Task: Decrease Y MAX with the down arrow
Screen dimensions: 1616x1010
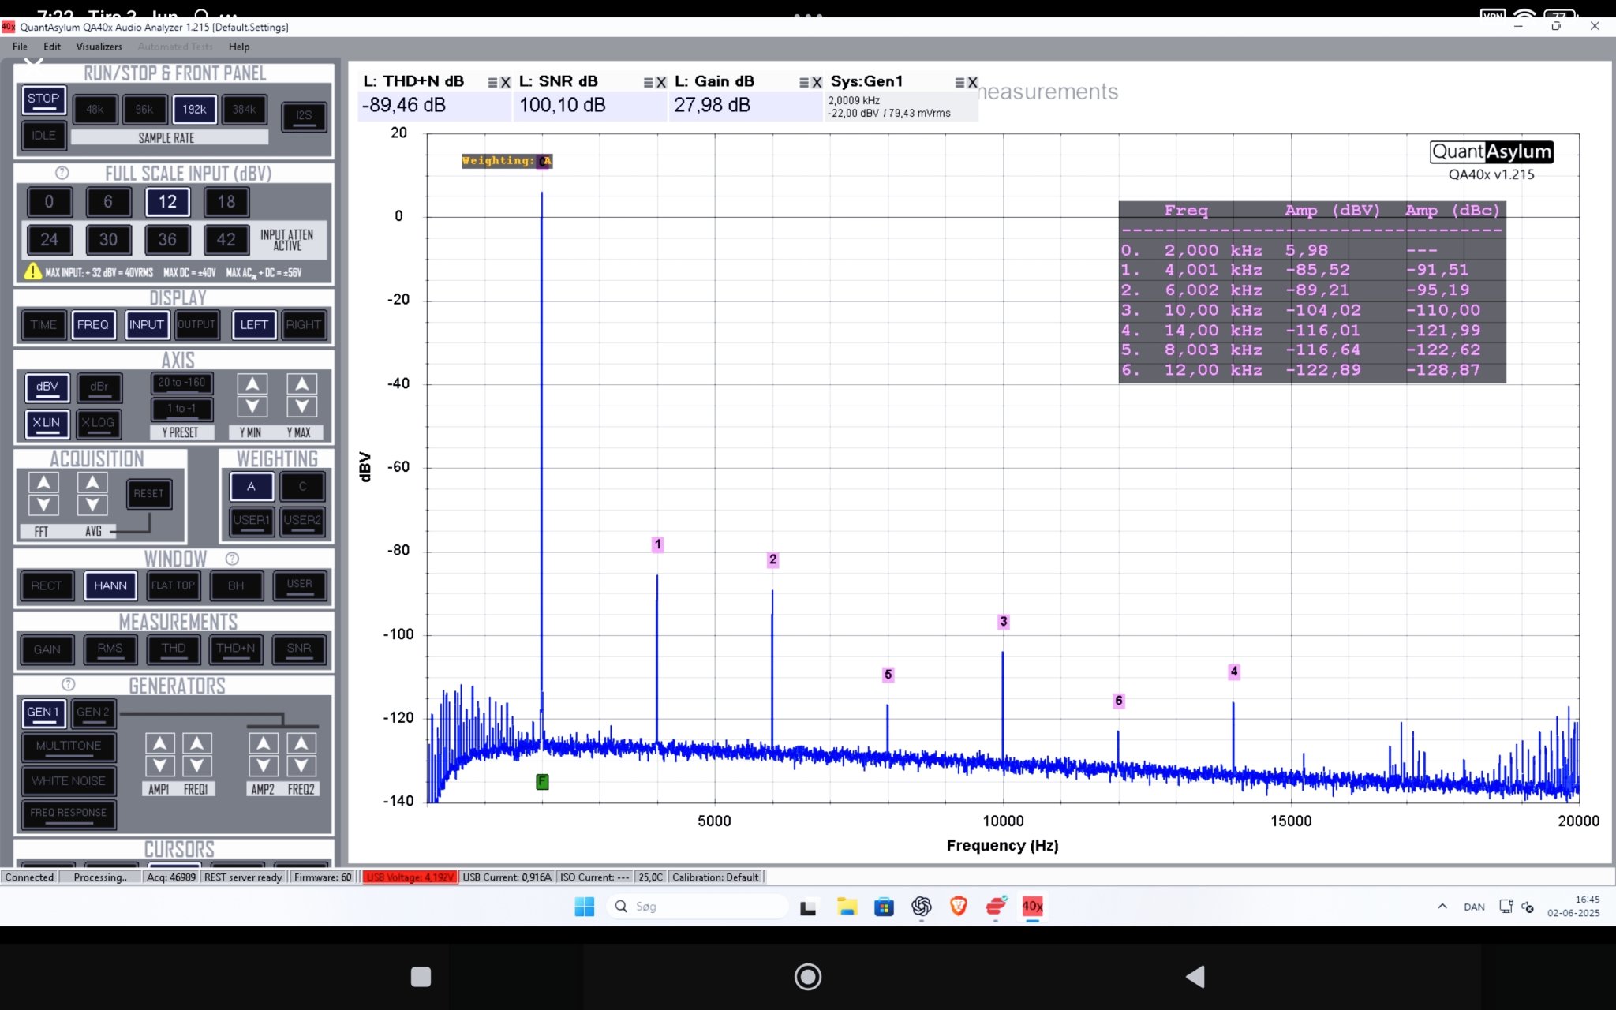Action: point(301,407)
